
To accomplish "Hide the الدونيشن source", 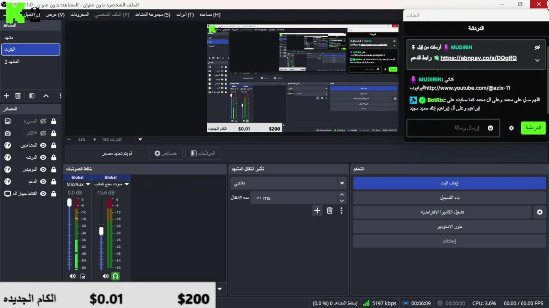I will tap(43, 169).
